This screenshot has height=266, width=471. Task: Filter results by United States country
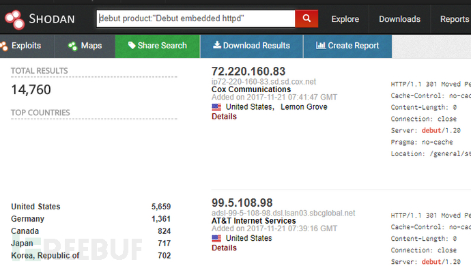pos(35,207)
